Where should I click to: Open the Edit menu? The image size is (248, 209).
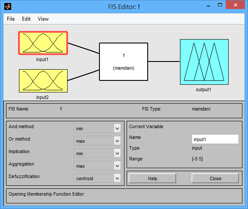coord(26,19)
